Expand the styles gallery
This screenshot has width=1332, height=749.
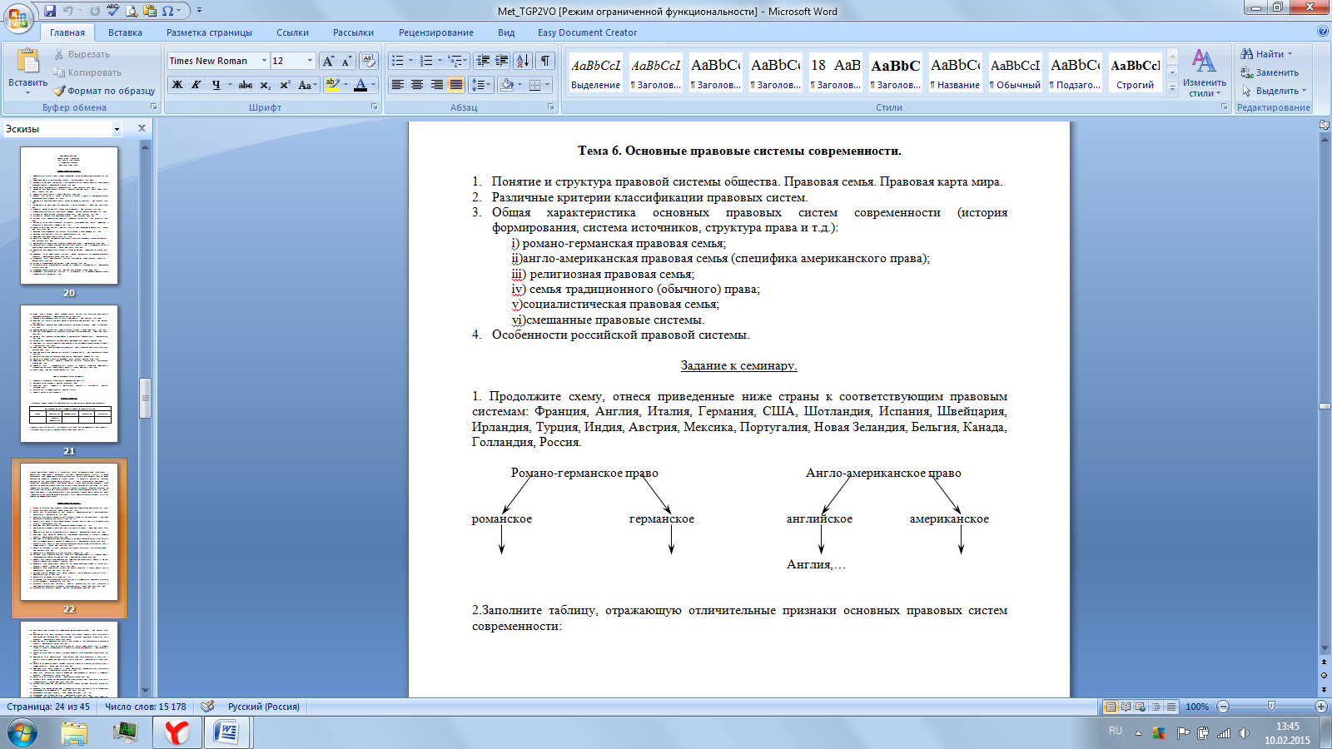[1172, 87]
